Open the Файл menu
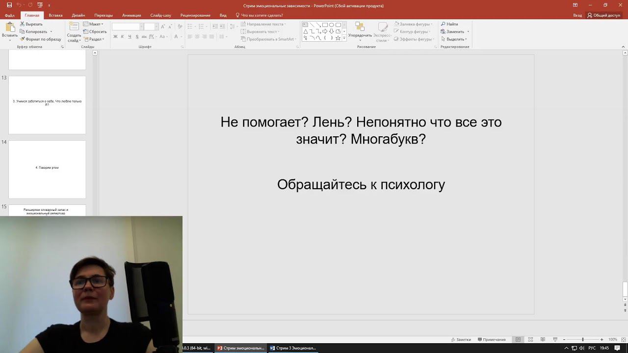Image resolution: width=628 pixels, height=353 pixels. pos(9,15)
